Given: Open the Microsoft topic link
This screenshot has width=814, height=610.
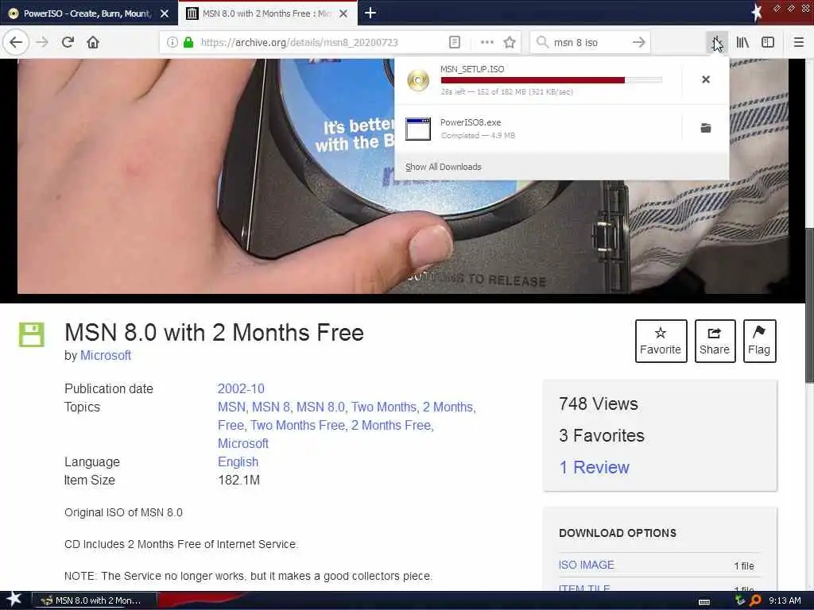Looking at the screenshot, I should click(x=243, y=443).
